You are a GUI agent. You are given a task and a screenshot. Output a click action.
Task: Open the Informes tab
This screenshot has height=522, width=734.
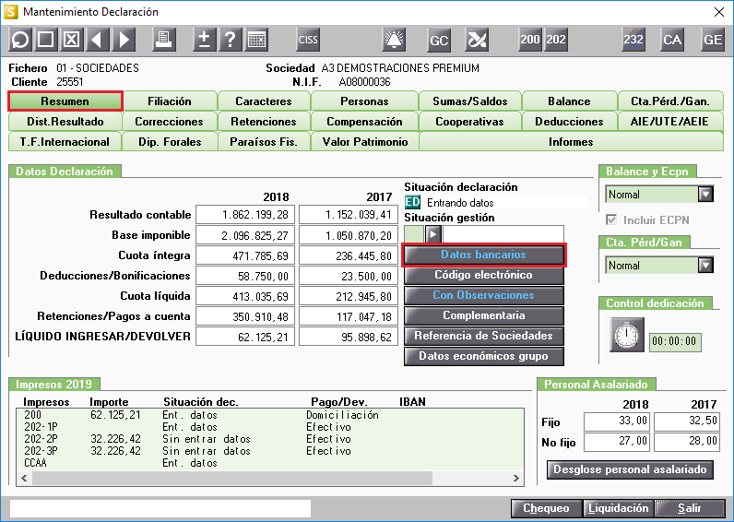[x=571, y=142]
